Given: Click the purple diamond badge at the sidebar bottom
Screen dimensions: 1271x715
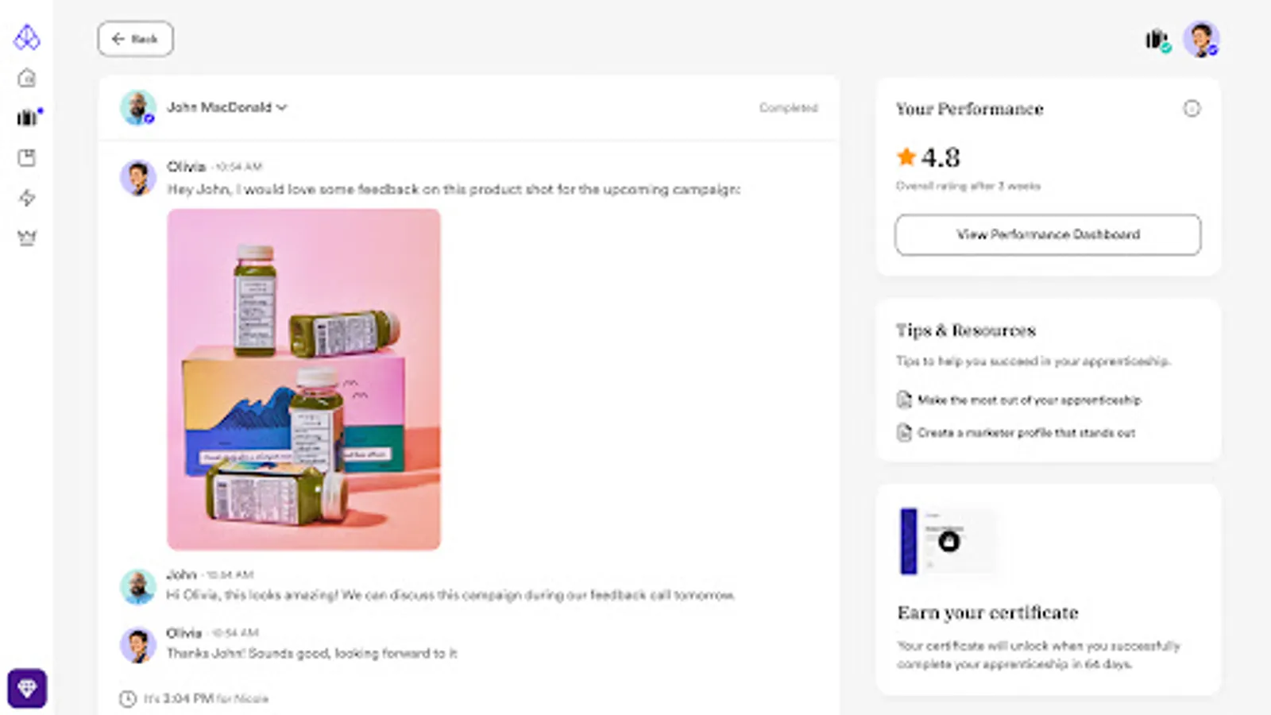Looking at the screenshot, I should pyautogui.click(x=27, y=688).
